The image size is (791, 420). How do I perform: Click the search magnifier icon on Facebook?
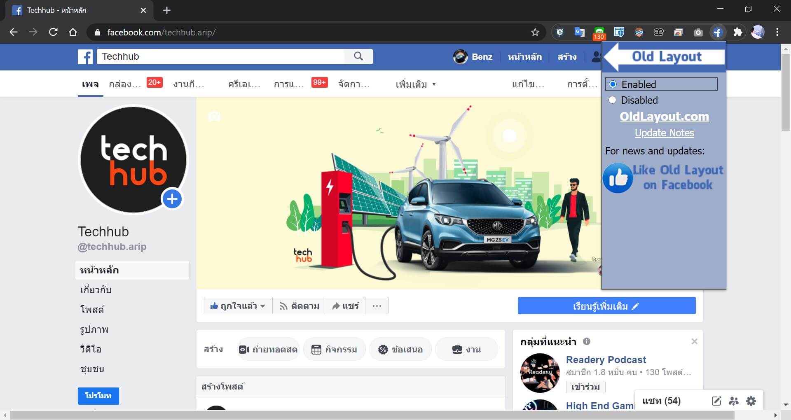coord(358,56)
